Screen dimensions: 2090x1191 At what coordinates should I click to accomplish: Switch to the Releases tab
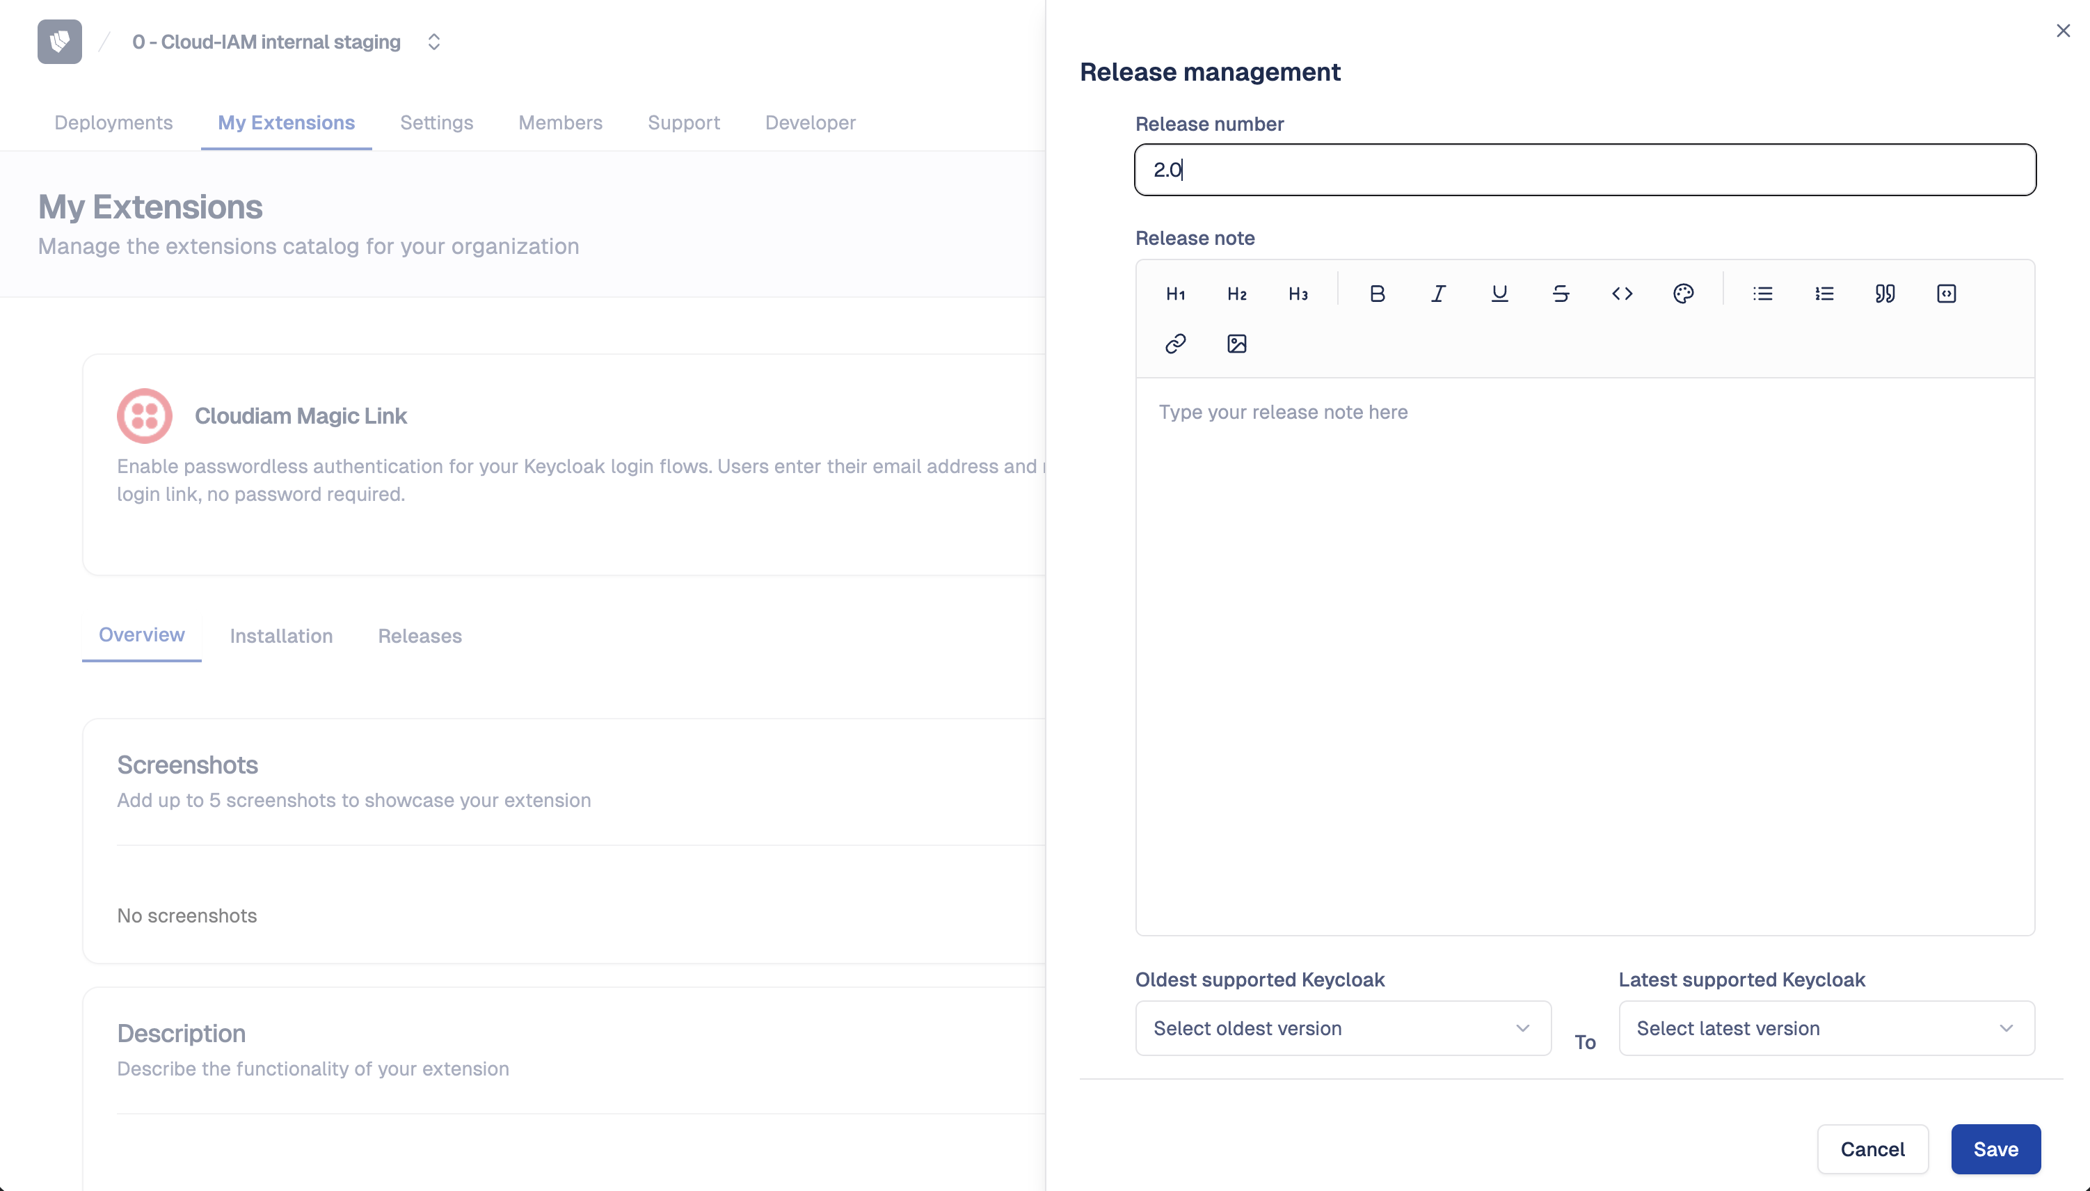point(420,636)
